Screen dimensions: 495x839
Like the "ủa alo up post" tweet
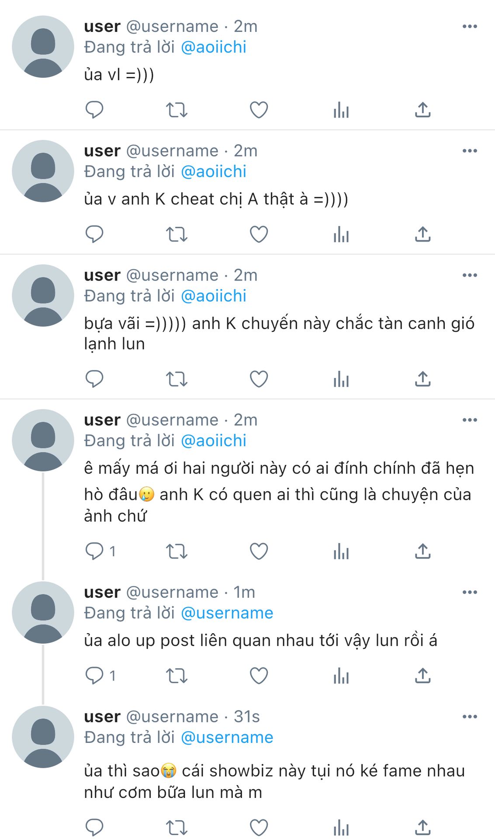click(259, 676)
